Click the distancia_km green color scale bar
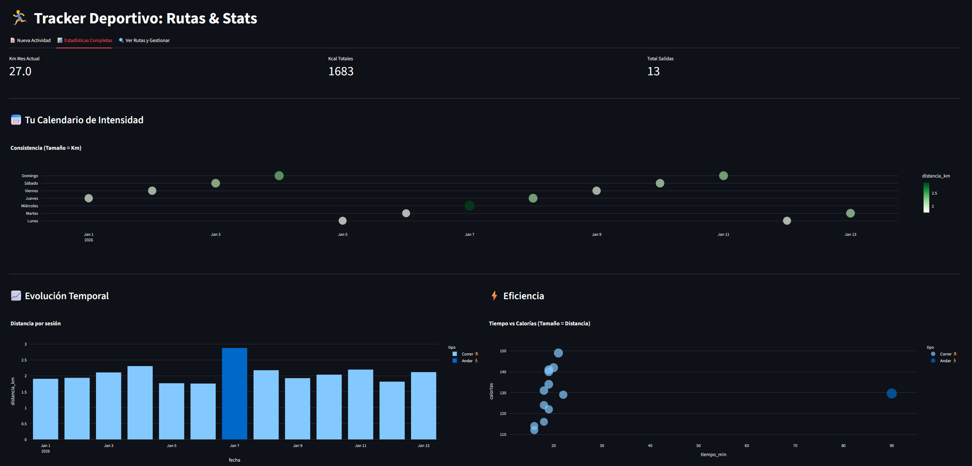The height and width of the screenshot is (466, 972). 926,197
